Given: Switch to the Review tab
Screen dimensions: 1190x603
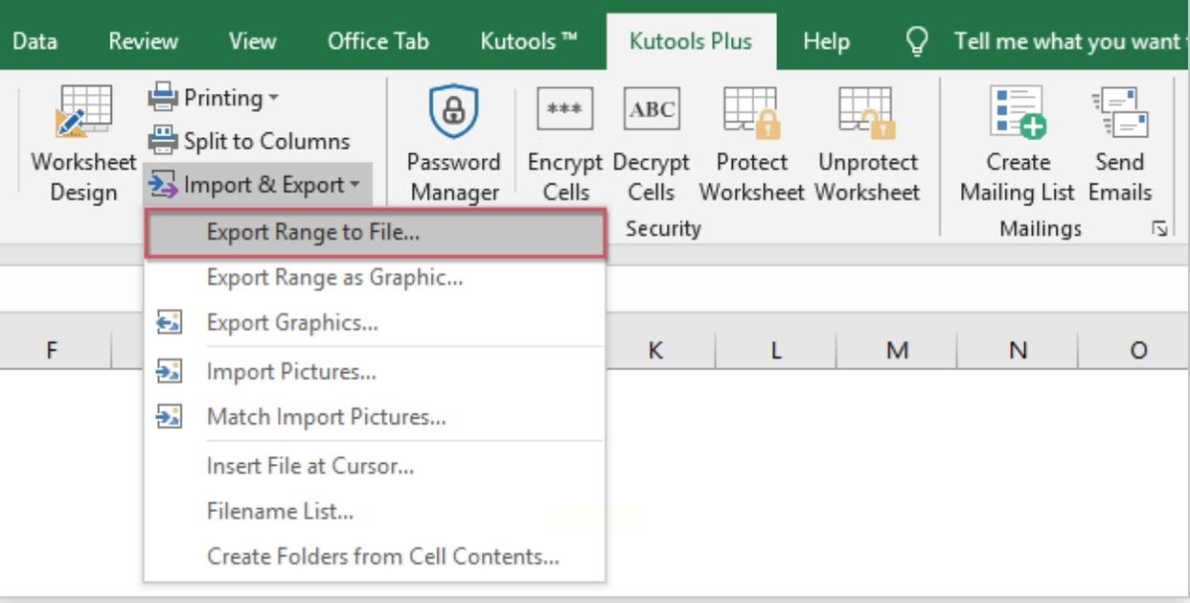Looking at the screenshot, I should [144, 41].
